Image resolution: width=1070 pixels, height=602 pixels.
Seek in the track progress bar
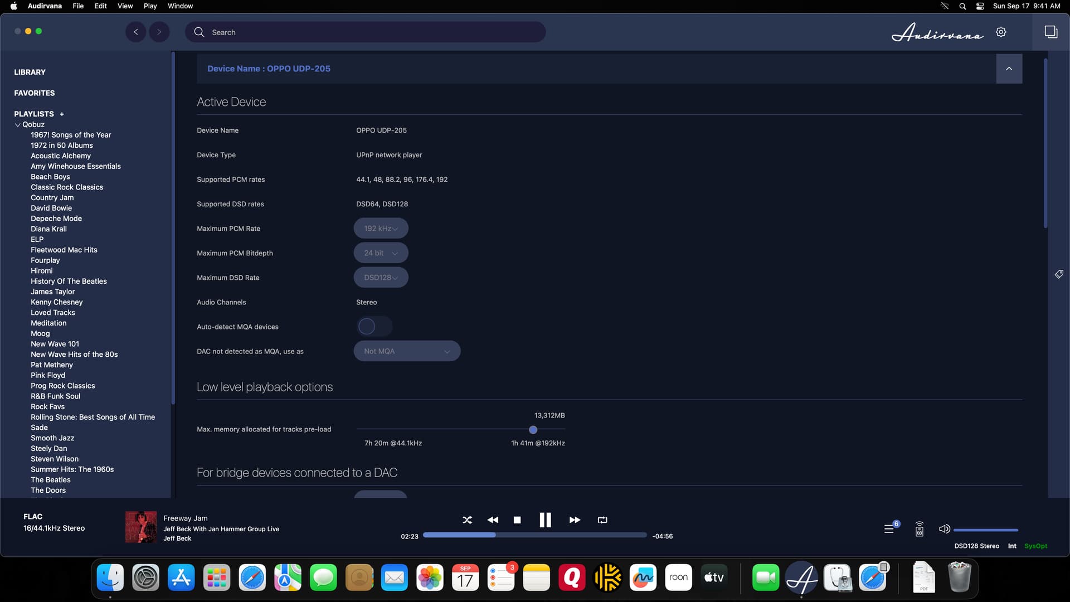[x=534, y=535]
